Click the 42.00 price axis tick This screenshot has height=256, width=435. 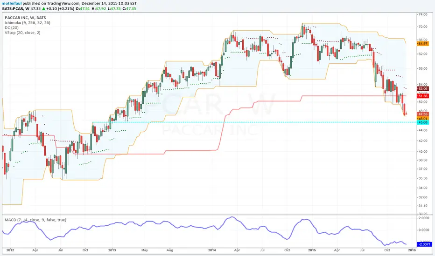coord(423,141)
